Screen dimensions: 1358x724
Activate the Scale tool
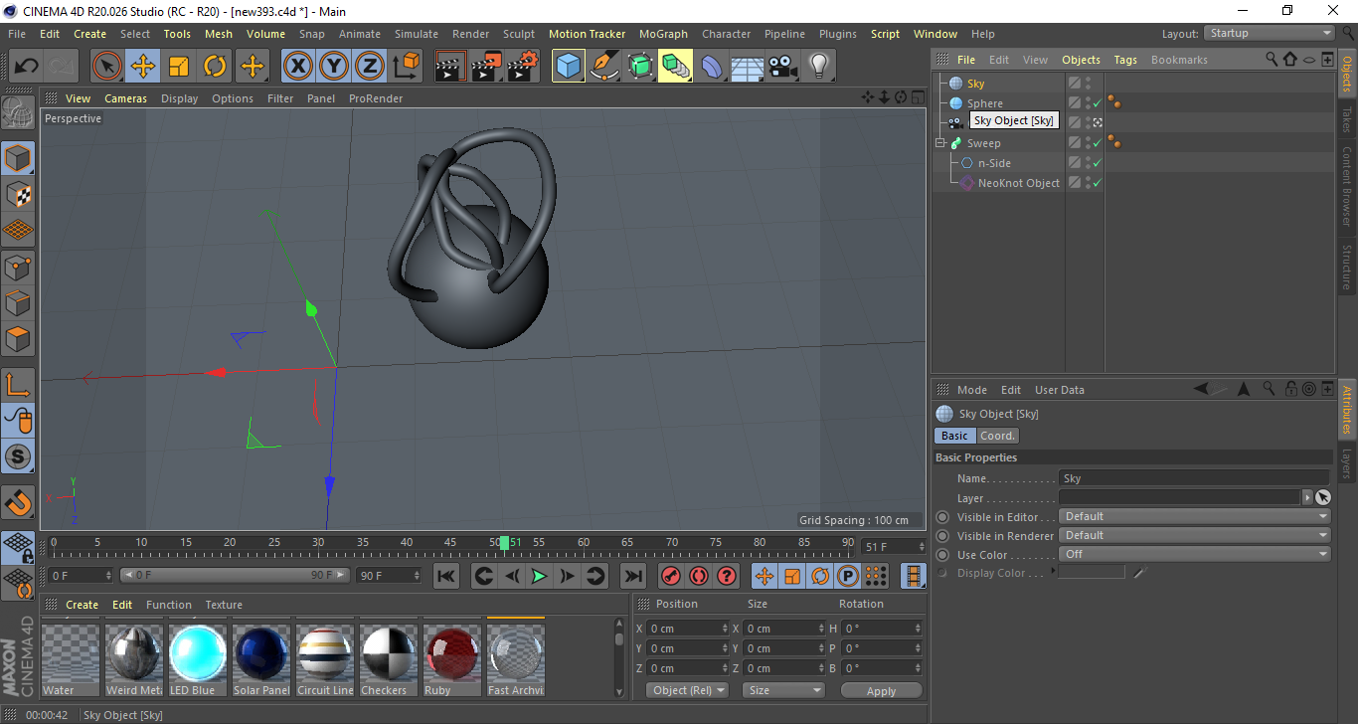179,67
